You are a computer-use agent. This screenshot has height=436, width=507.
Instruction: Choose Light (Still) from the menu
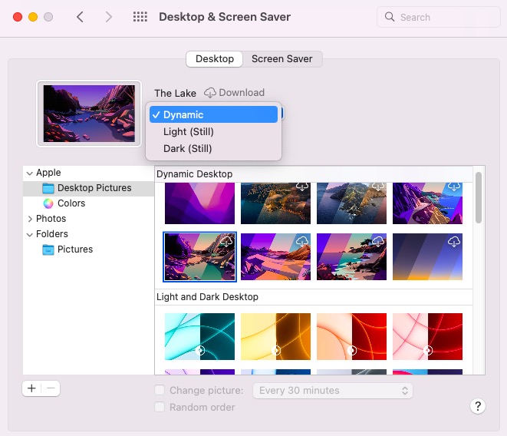click(188, 132)
